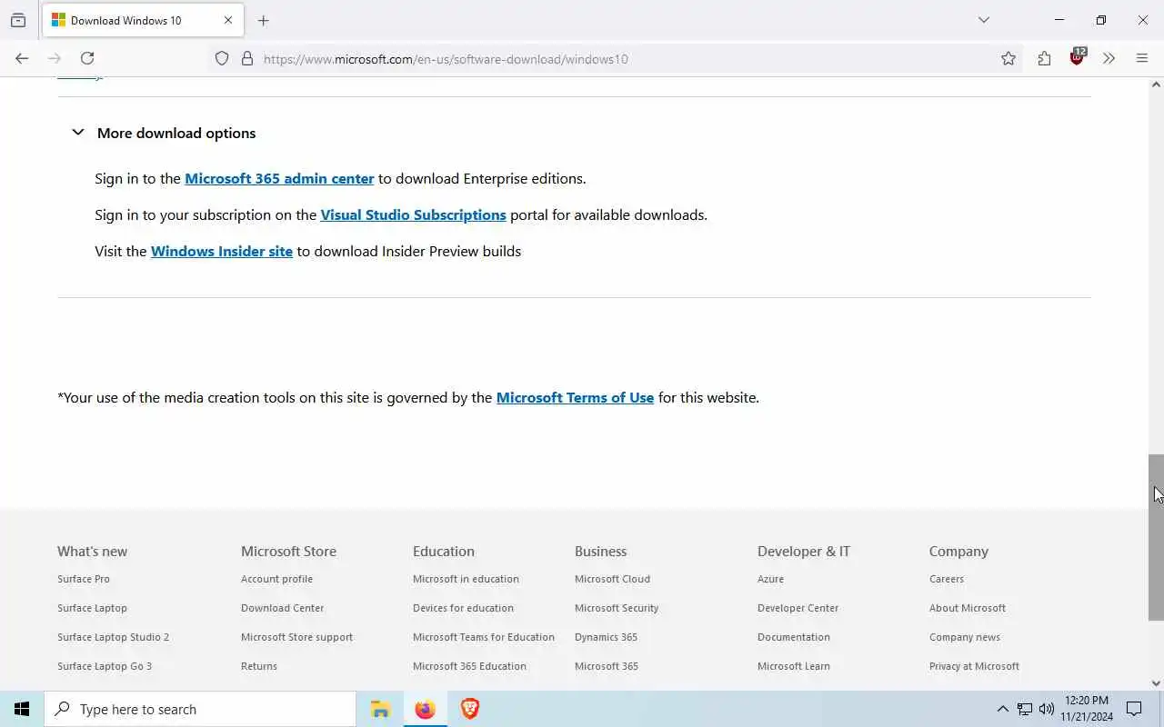Open Microsoft Learn footer link
Viewport: 1164px width, 727px height.
tap(793, 666)
